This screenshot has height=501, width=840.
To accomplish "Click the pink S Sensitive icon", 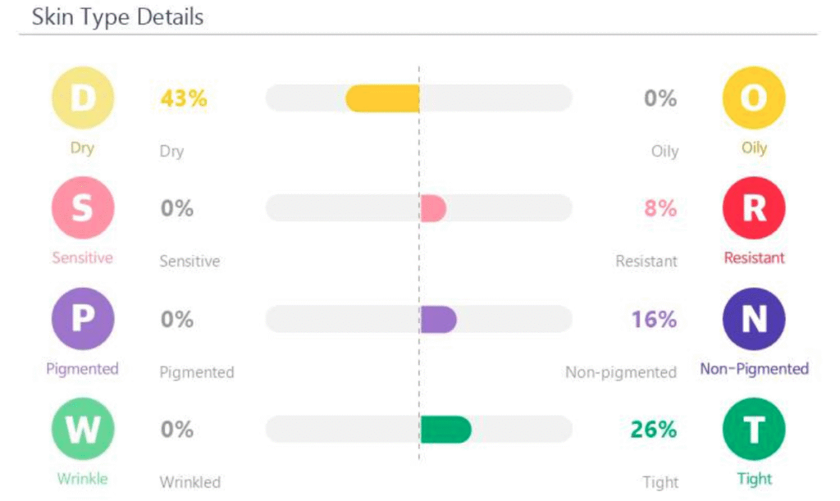I will tap(82, 208).
